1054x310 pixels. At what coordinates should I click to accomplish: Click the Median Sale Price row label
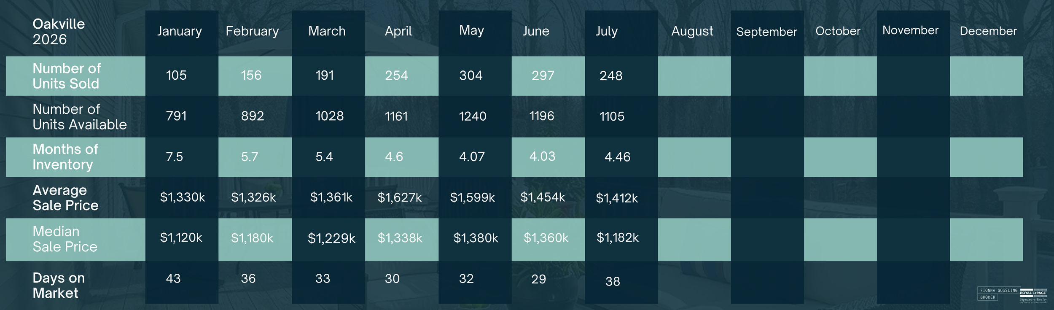[x=65, y=239]
